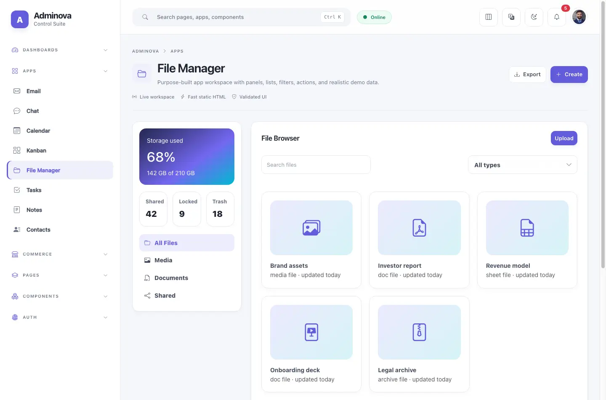Open Contacts in the sidebar
606x400 pixels.
point(60,229)
